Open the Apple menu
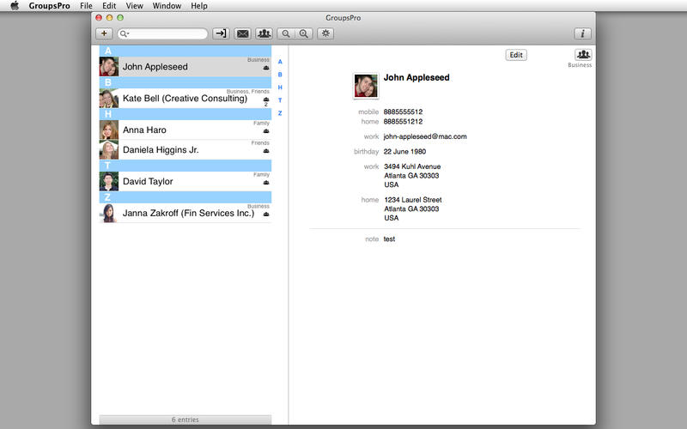The width and height of the screenshot is (687, 429). point(15,6)
